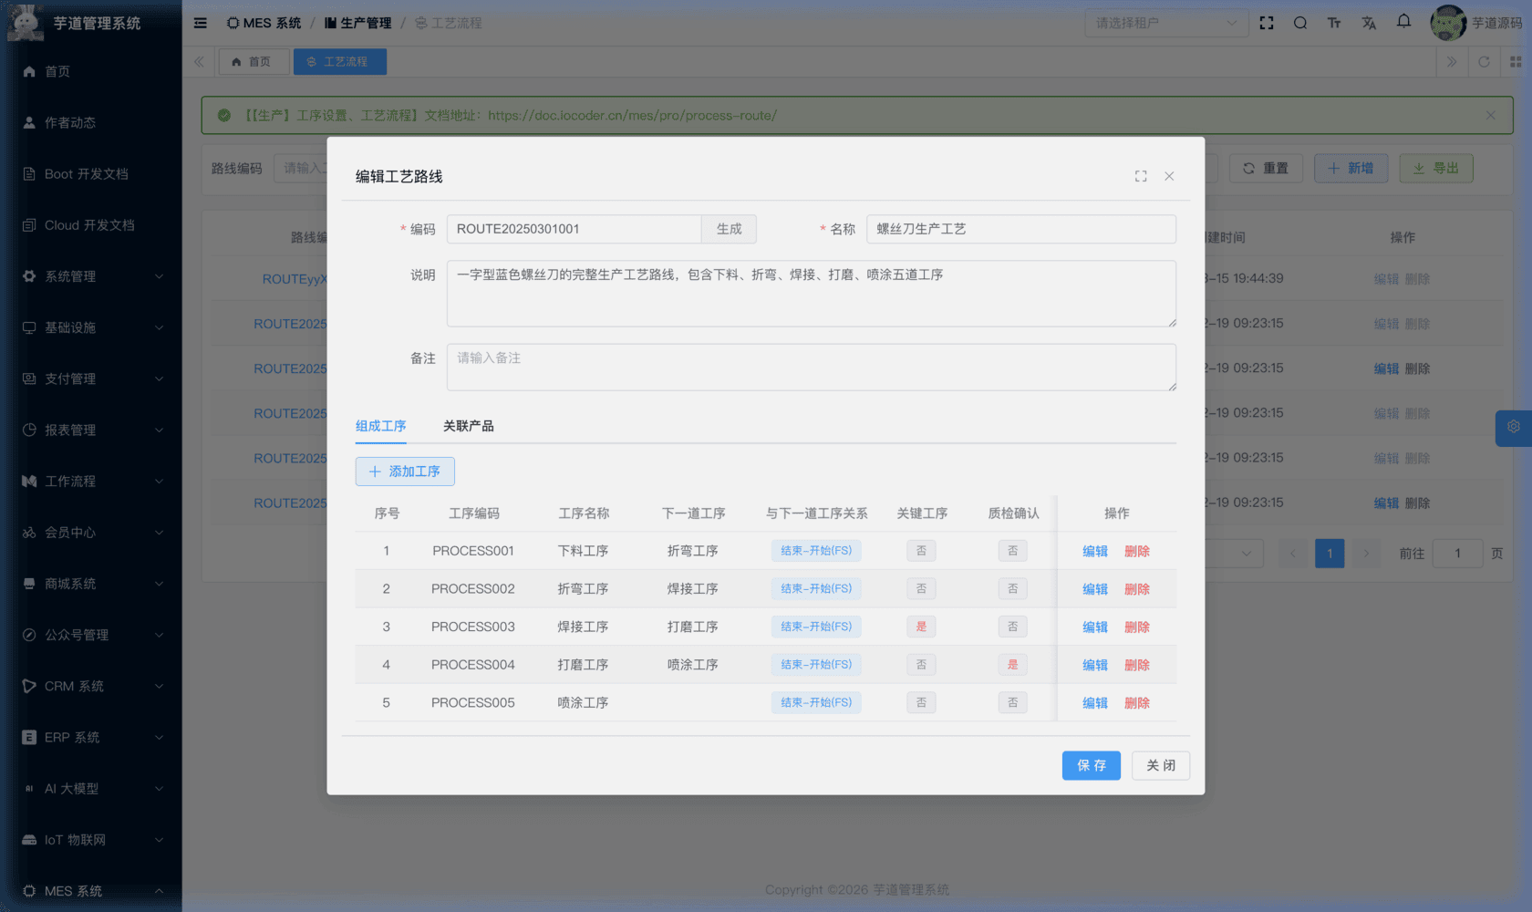Open search via the magnifier icon
1532x912 pixels.
tap(1300, 23)
